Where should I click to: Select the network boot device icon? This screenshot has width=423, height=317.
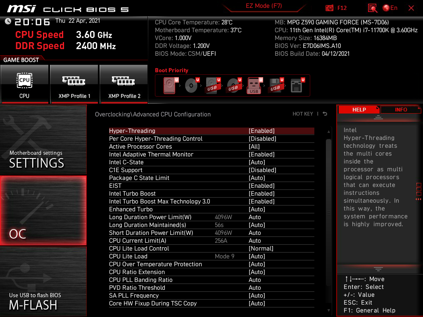pyautogui.click(x=297, y=85)
